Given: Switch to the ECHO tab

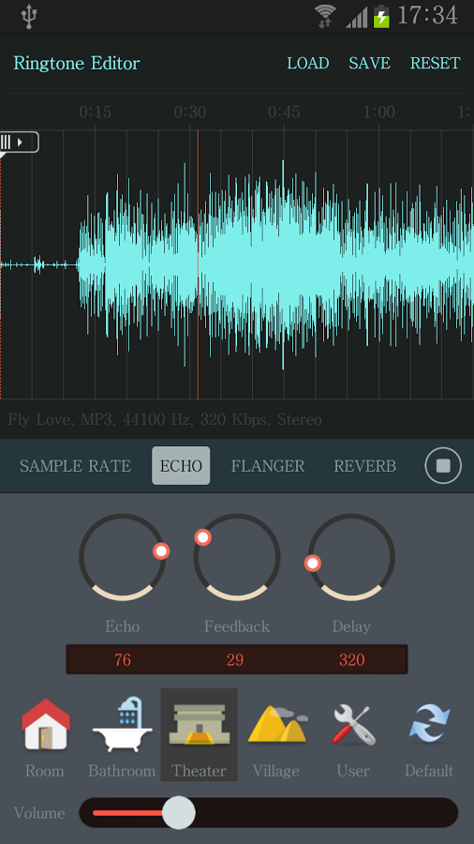Looking at the screenshot, I should tap(181, 465).
